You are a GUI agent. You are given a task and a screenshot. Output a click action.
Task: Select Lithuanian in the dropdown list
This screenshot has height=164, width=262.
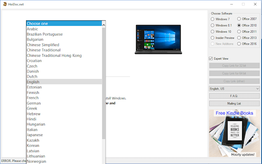pyautogui.click(x=64, y=156)
